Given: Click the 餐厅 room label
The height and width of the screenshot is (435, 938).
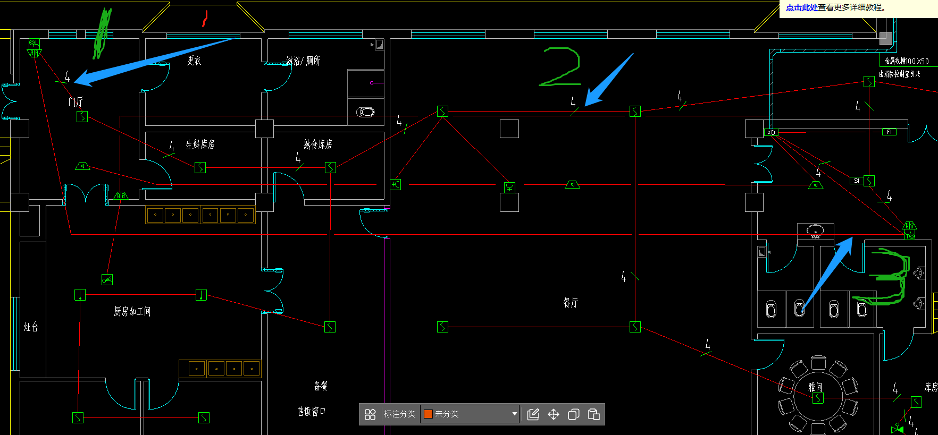Looking at the screenshot, I should click(x=571, y=303).
